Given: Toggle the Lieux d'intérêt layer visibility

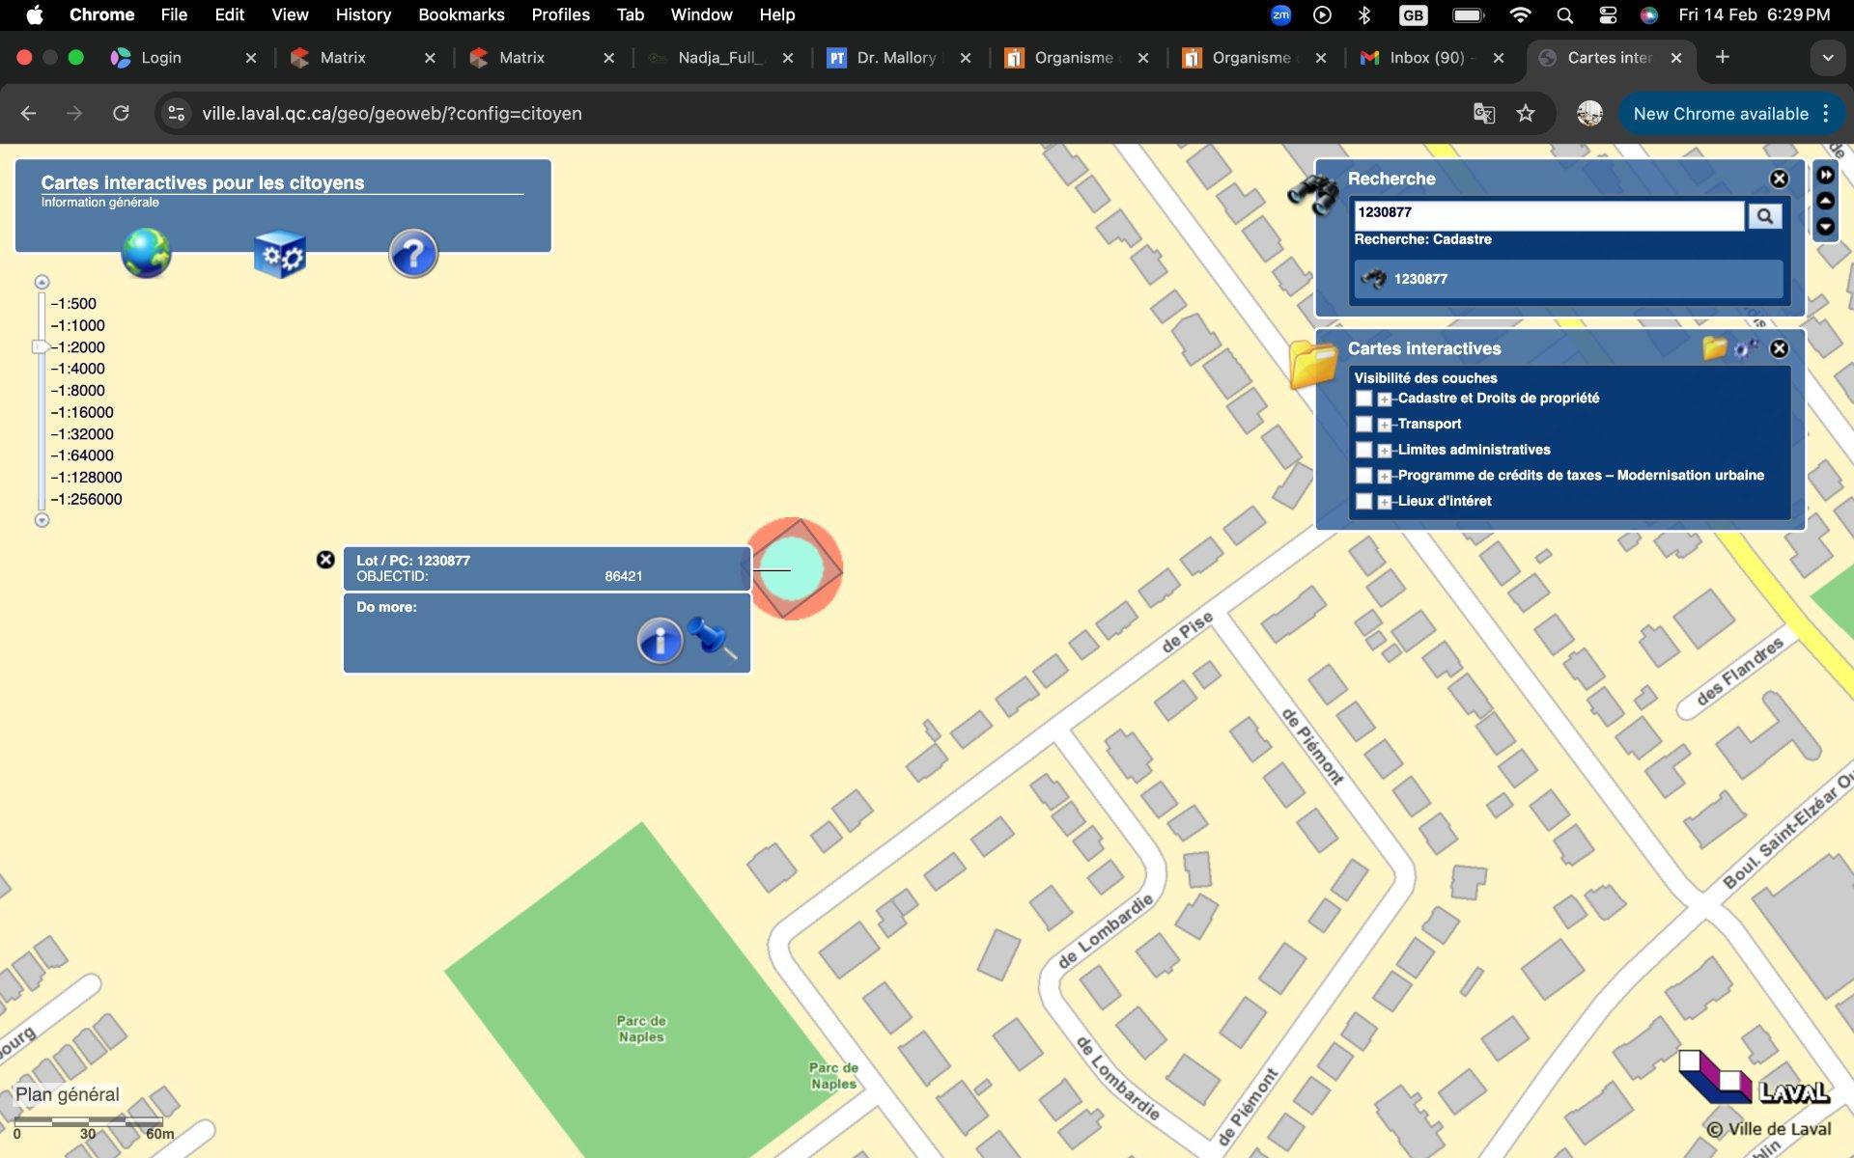Looking at the screenshot, I should click(1363, 502).
